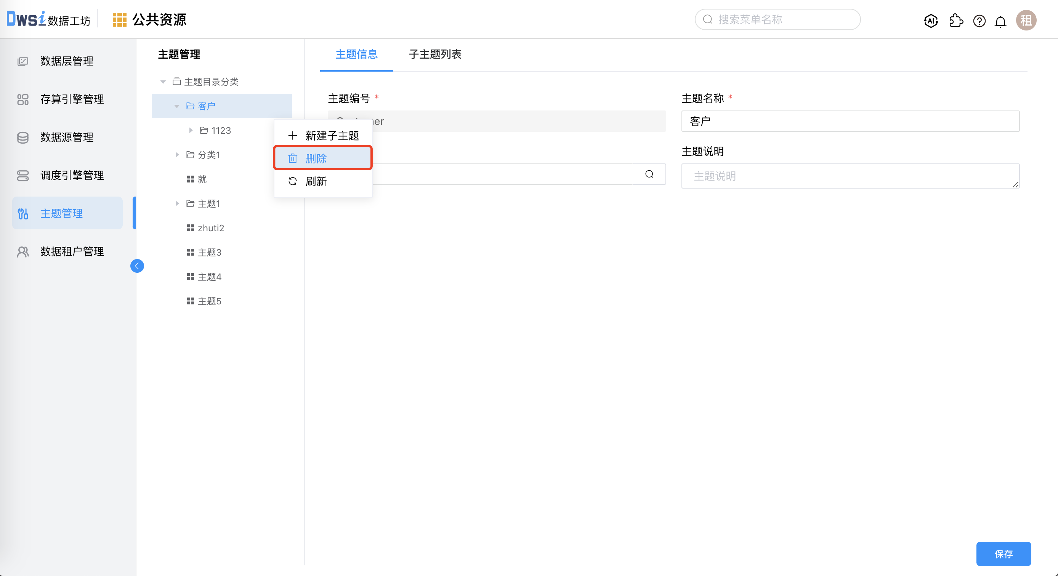Click the 保存 button
Viewport: 1058px width, 576px height.
tap(1004, 554)
